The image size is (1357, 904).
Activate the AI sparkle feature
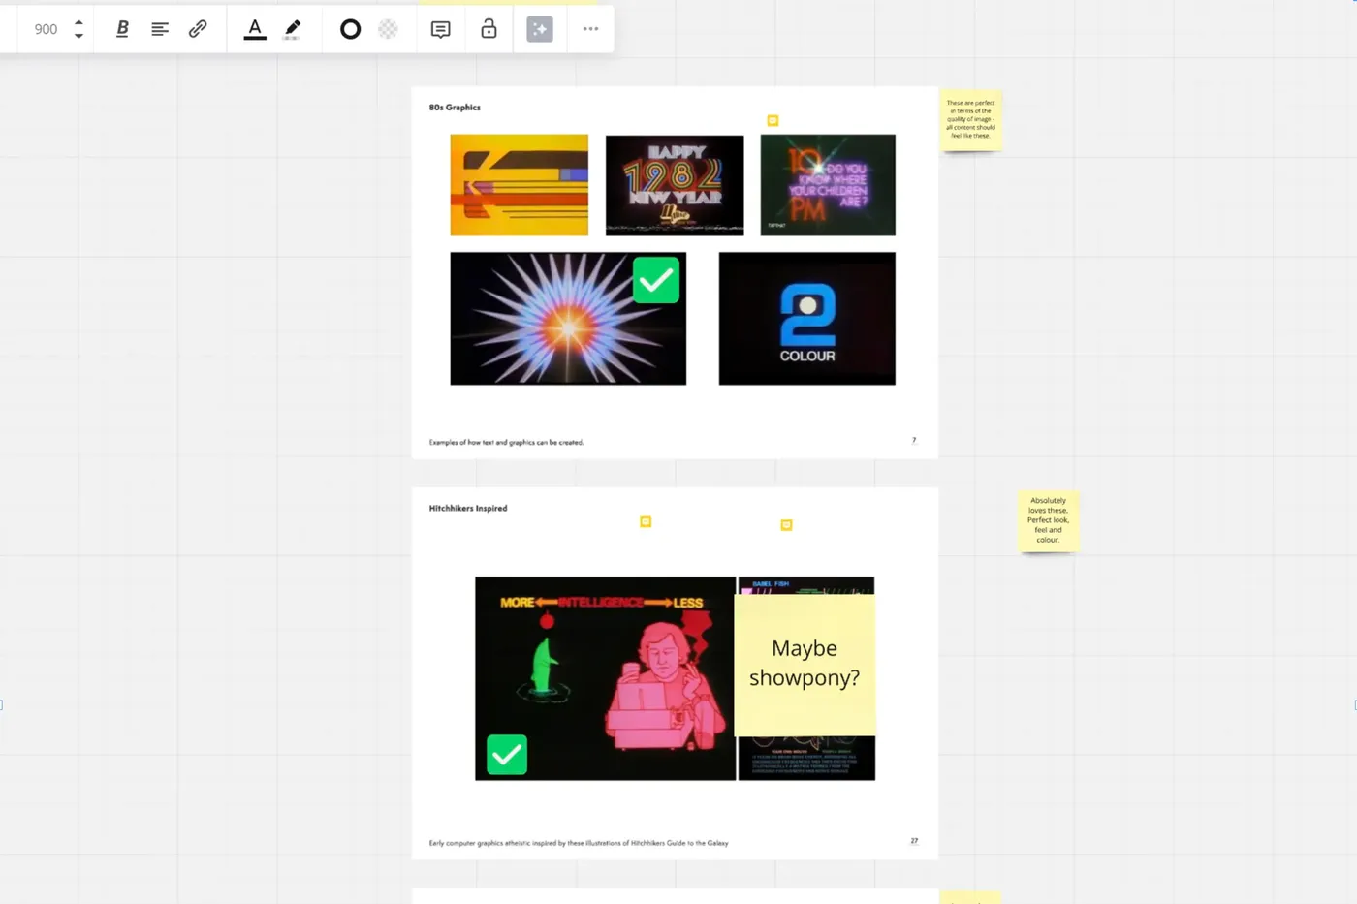(x=539, y=29)
